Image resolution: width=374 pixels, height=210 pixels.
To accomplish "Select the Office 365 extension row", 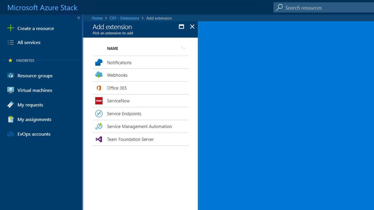I will coord(141,88).
